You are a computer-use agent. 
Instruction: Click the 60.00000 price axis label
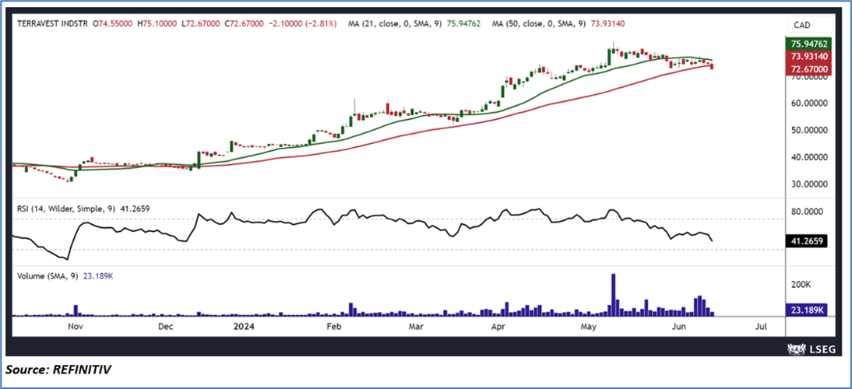pos(809,103)
